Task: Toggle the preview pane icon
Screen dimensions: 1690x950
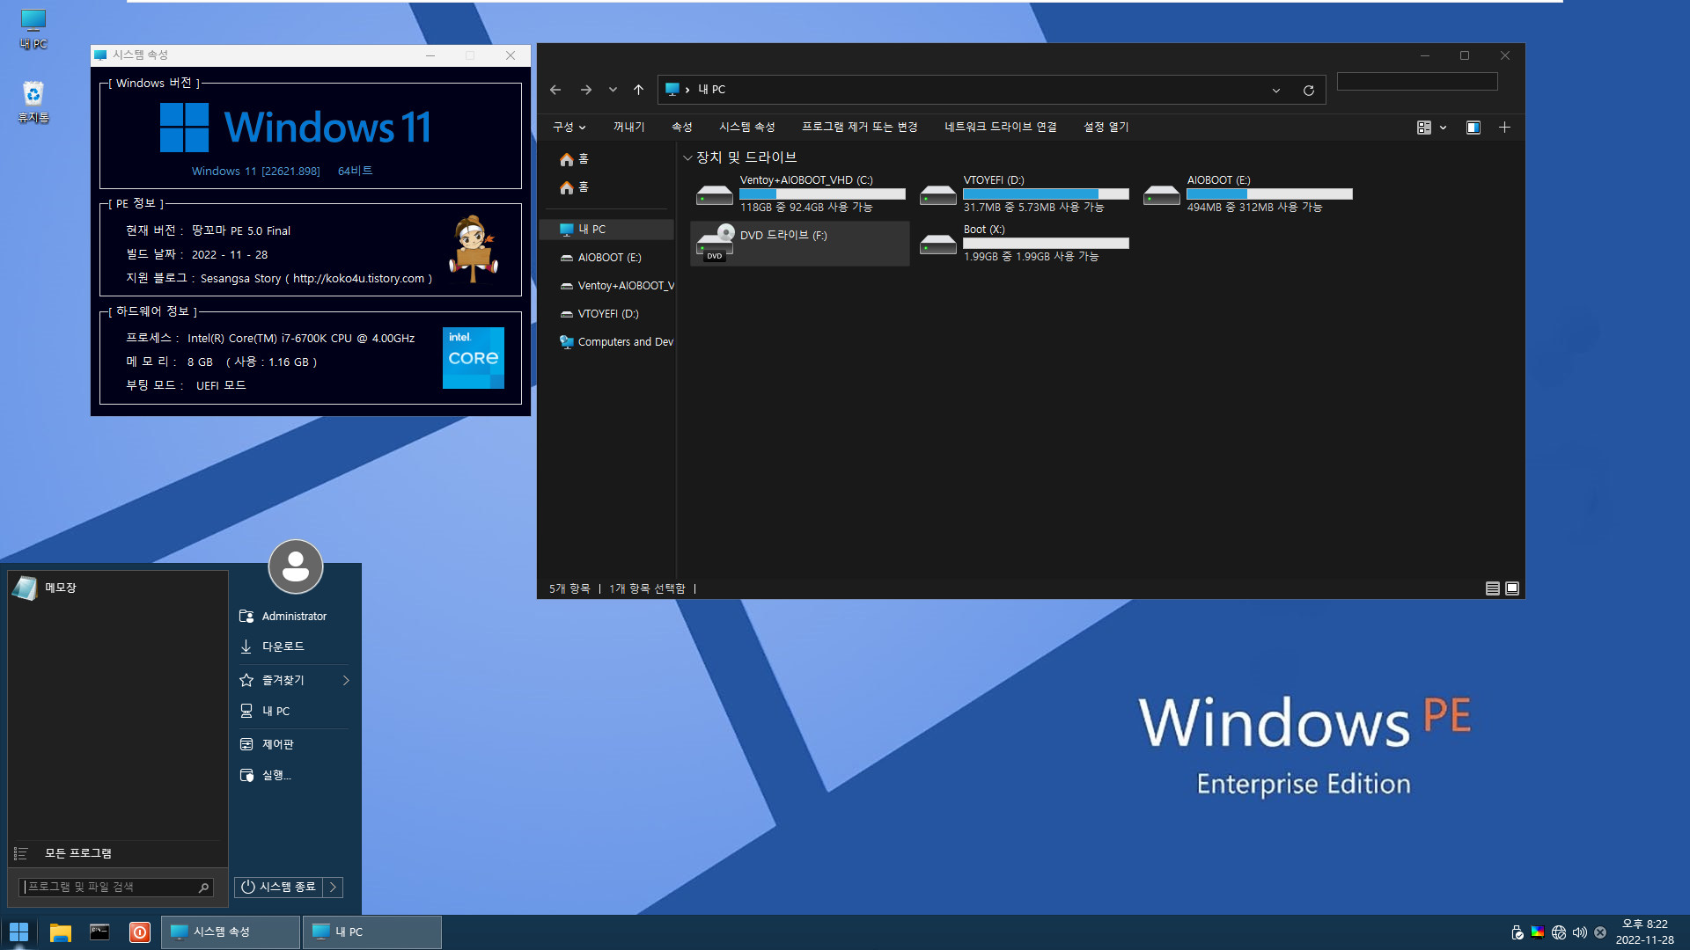Action: point(1473,128)
